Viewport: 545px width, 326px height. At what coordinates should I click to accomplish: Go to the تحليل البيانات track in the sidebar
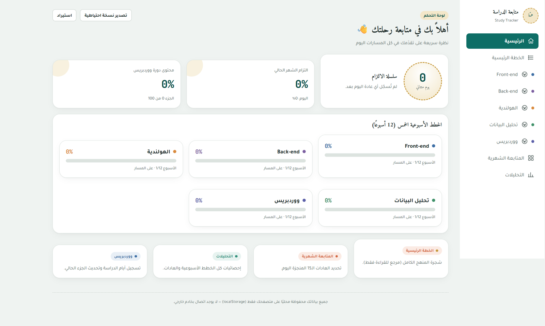502,125
